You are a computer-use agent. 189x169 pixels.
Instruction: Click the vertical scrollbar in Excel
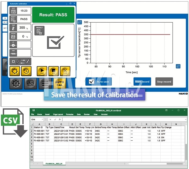(186, 143)
